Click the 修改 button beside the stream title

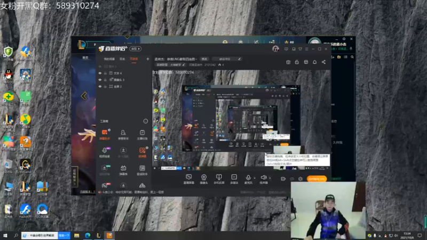tap(204, 59)
